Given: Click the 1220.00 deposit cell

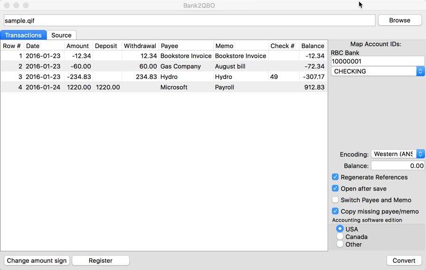Looking at the screenshot, I should pos(107,87).
